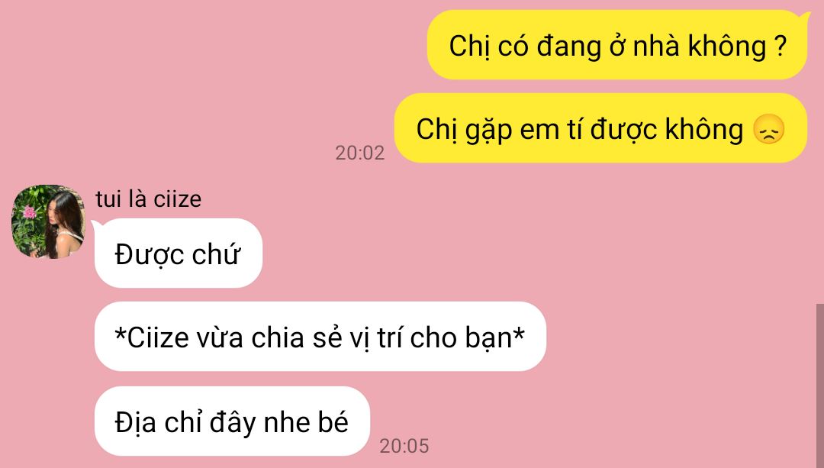This screenshot has width=824, height=468.
Task: Tap the sender name "tui là ciize"
Action: (x=148, y=199)
